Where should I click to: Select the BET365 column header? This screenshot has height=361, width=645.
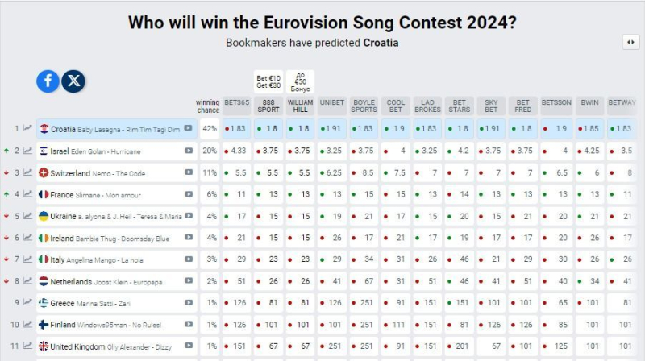(x=237, y=106)
